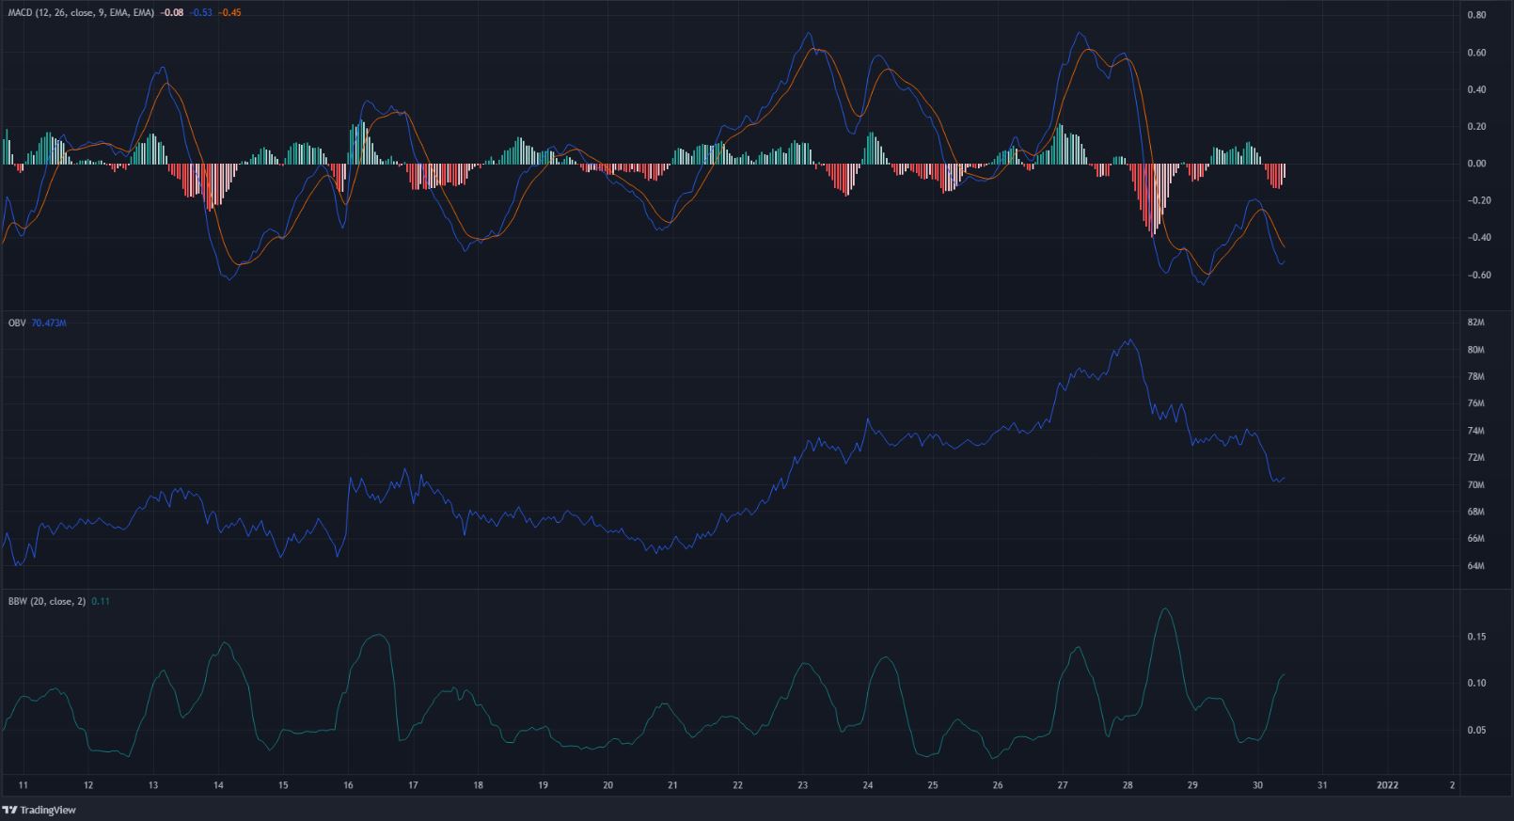Click date label 11 on time axis
1514x821 pixels.
coord(24,784)
